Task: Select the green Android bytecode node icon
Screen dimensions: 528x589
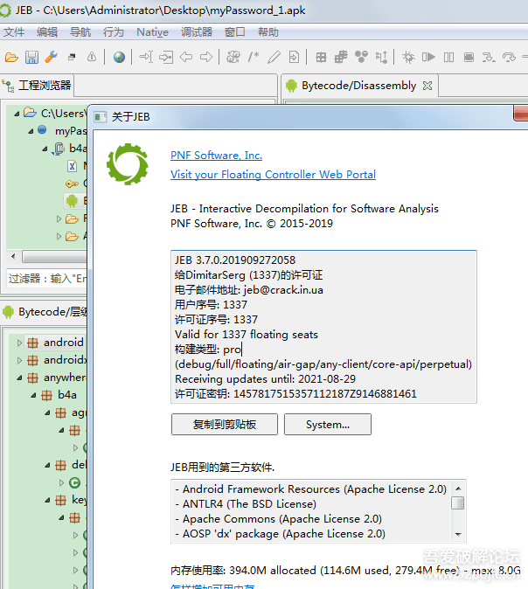Action: click(72, 201)
